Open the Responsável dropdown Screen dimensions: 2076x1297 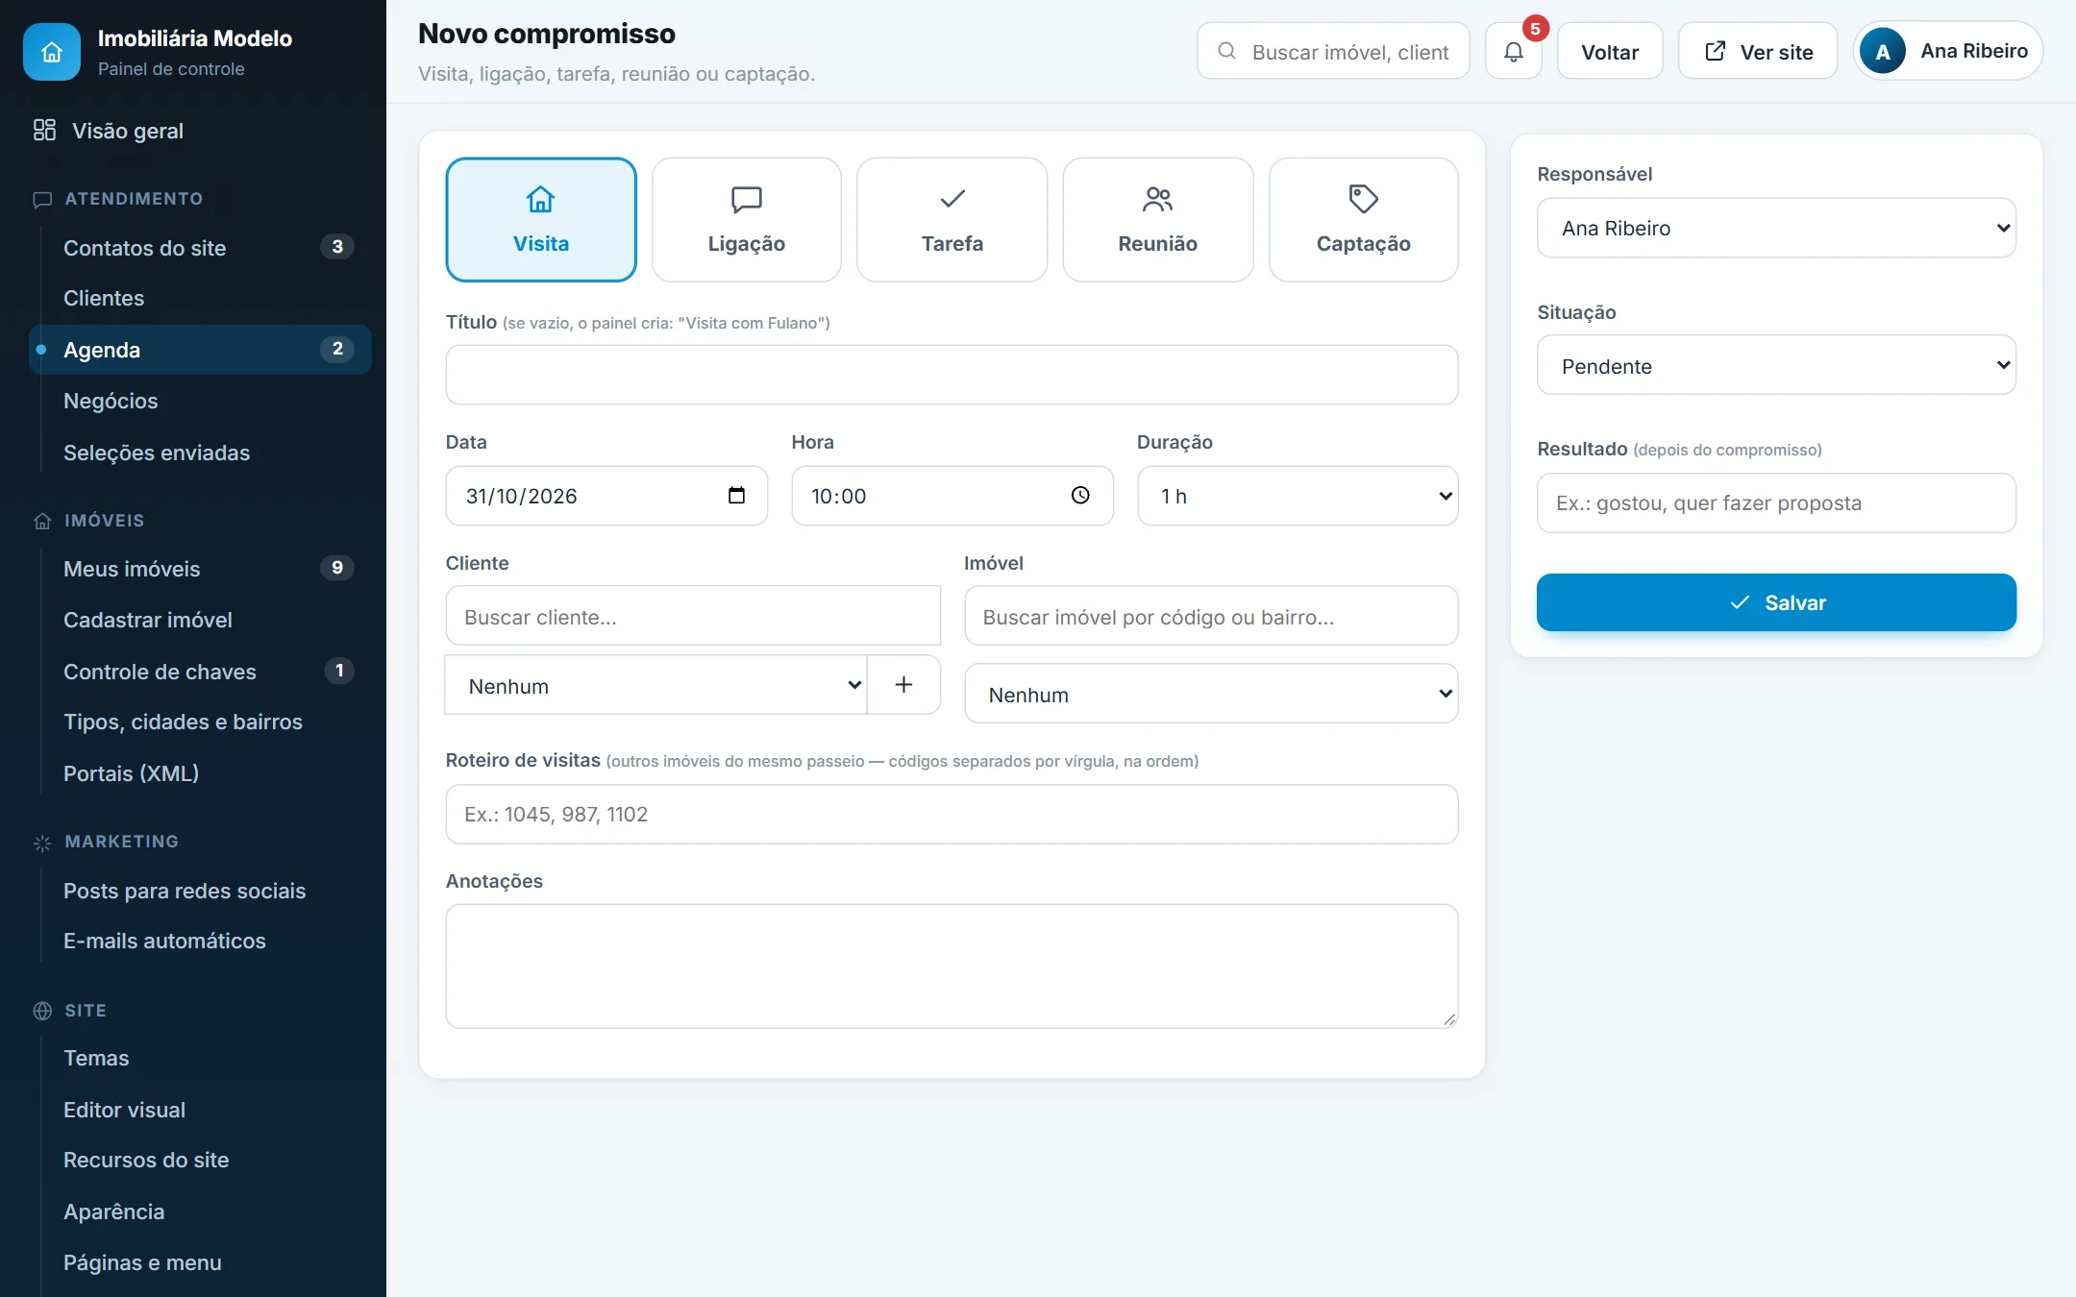tap(1776, 228)
